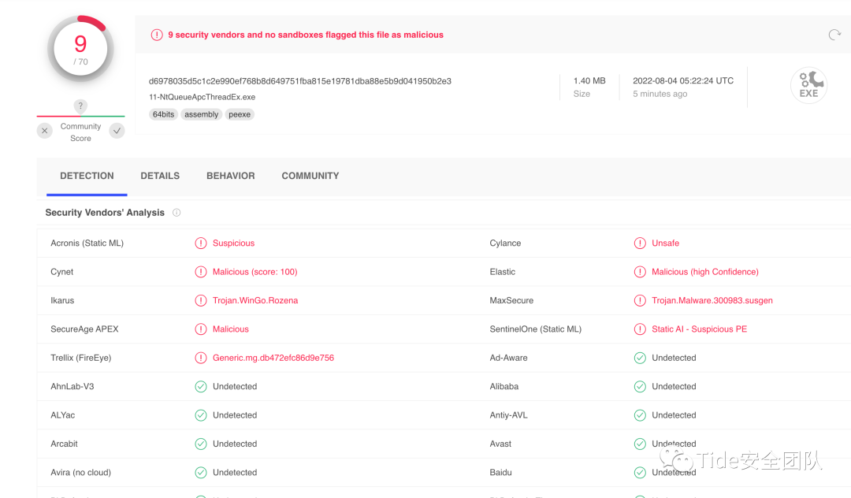Image resolution: width=851 pixels, height=498 pixels.
Task: Click the info icon beside Security Vendors' Analysis
Action: pos(177,213)
